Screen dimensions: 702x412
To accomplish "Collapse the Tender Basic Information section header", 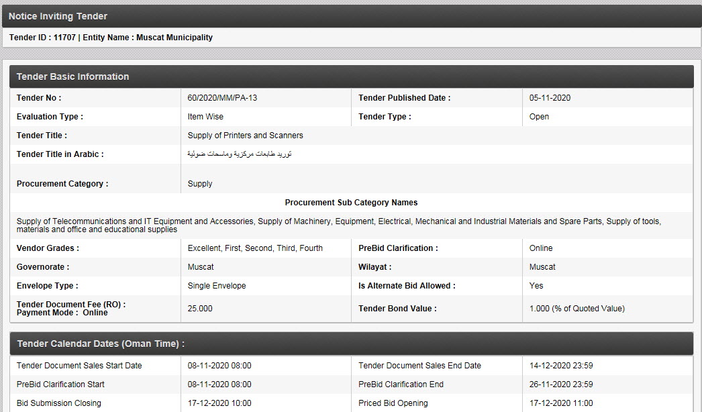I will (350, 76).
